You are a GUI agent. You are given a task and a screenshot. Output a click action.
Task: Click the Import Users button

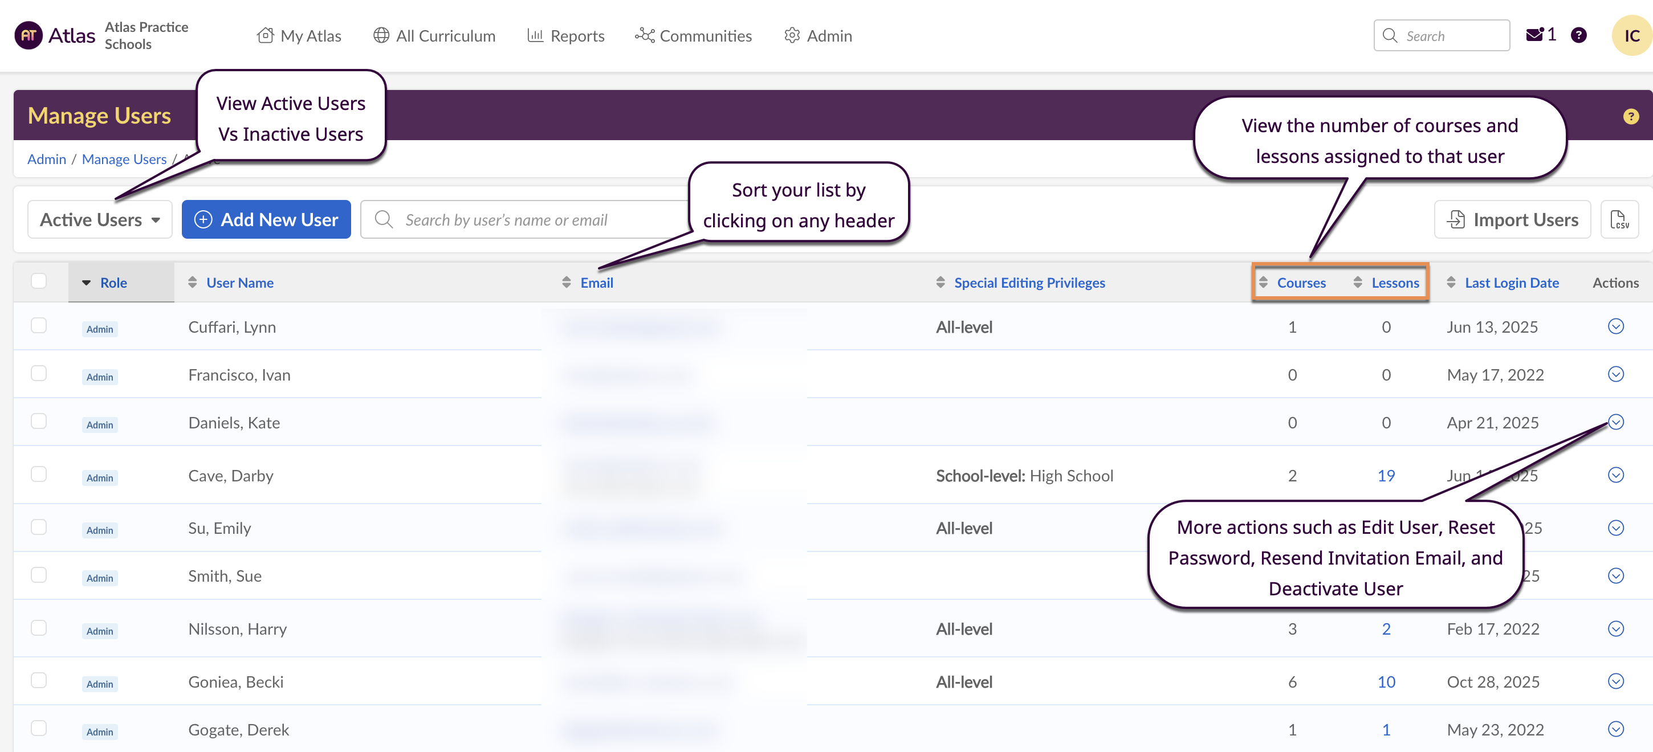[1512, 220]
